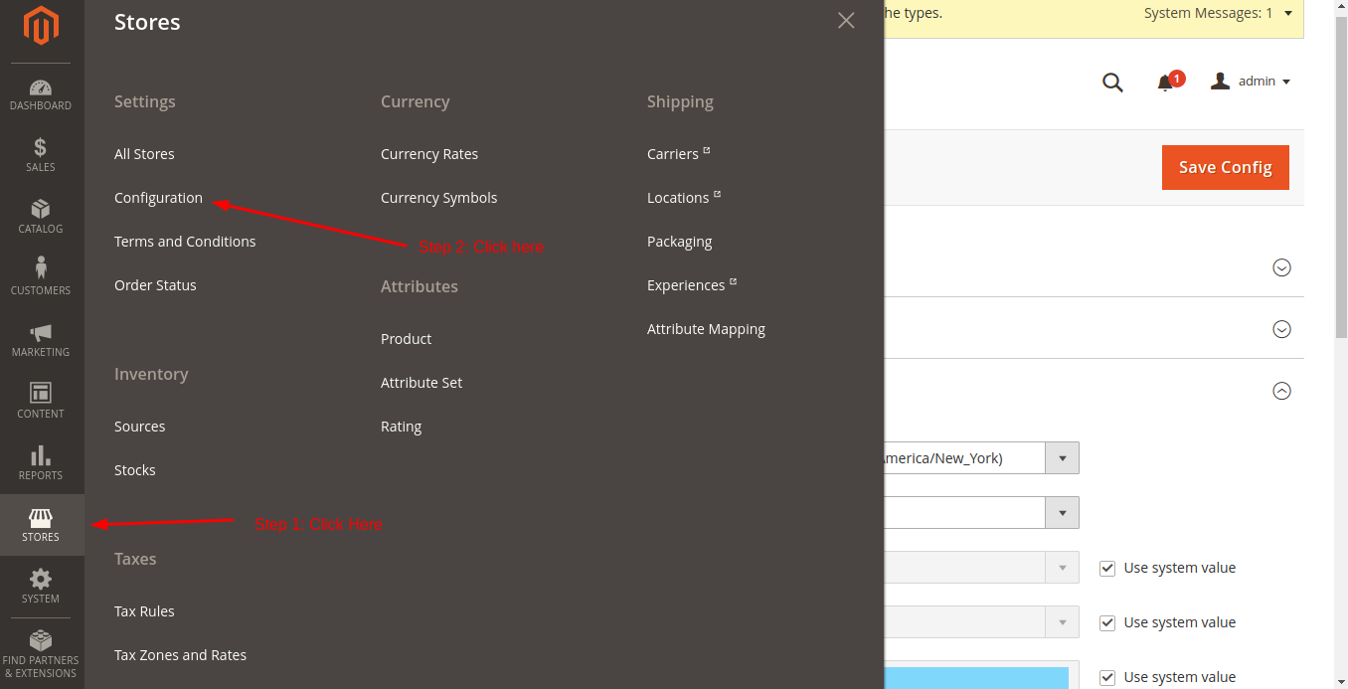Open Attribute Set page
This screenshot has height=689, width=1348.
[421, 383]
